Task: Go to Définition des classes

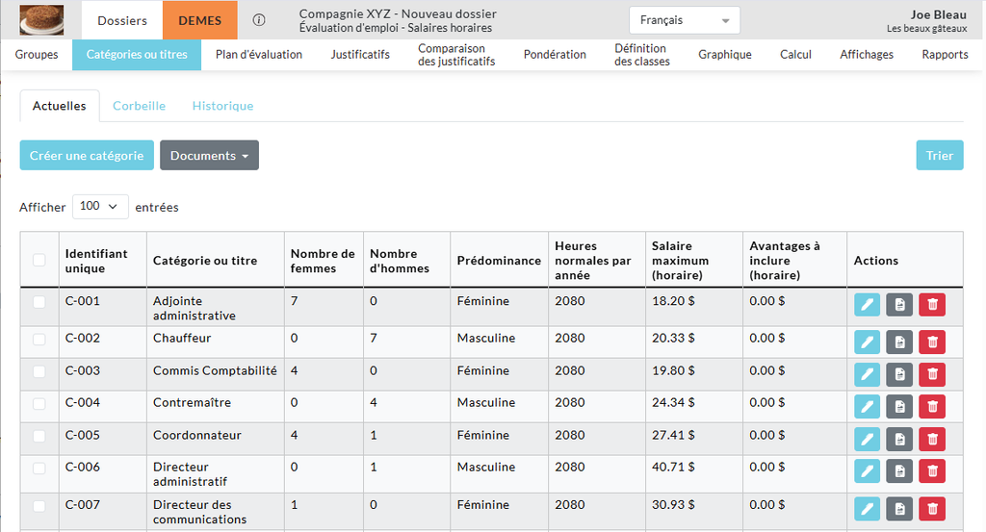Action: 642,55
